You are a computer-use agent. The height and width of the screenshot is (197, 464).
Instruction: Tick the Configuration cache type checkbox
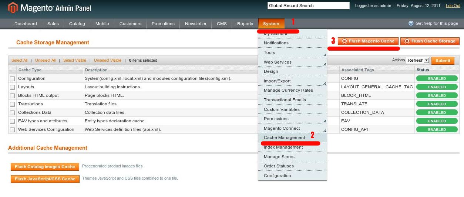(x=13, y=79)
